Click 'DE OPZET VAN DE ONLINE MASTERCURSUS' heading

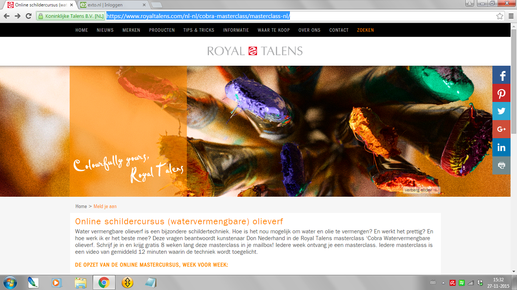coord(151,265)
